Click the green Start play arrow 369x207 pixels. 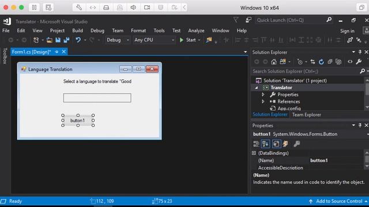(182, 40)
